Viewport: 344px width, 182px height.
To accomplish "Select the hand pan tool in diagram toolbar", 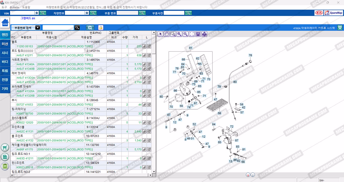I will (x=166, y=34).
